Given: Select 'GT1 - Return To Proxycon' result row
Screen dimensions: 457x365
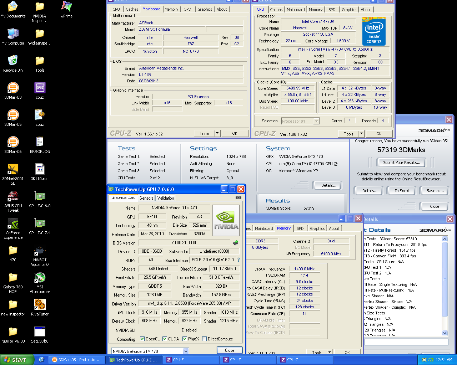Looking at the screenshot, I should pyautogui.click(x=395, y=245).
